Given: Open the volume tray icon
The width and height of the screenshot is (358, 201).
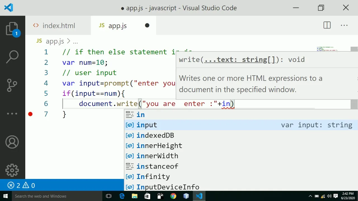Looking at the screenshot, I should pyautogui.click(x=329, y=196).
